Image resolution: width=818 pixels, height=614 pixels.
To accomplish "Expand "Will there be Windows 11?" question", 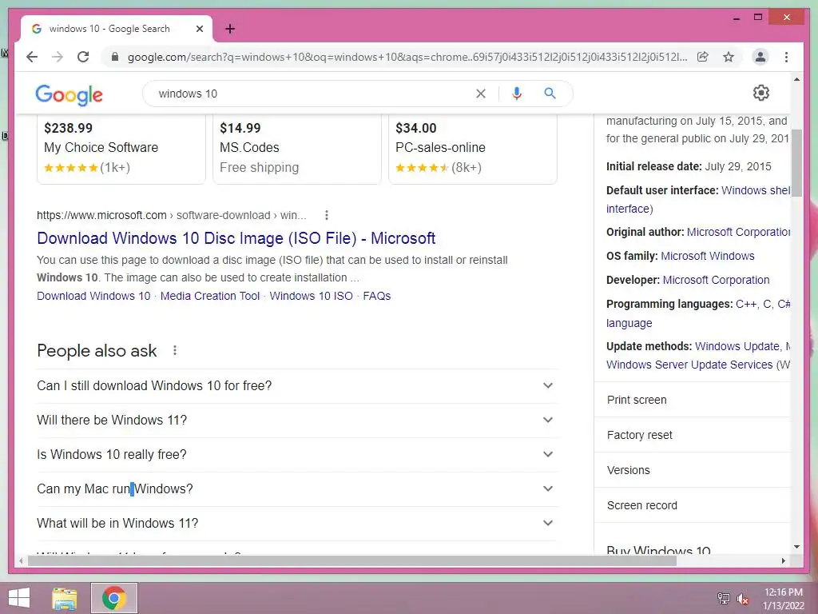I will [x=297, y=421].
